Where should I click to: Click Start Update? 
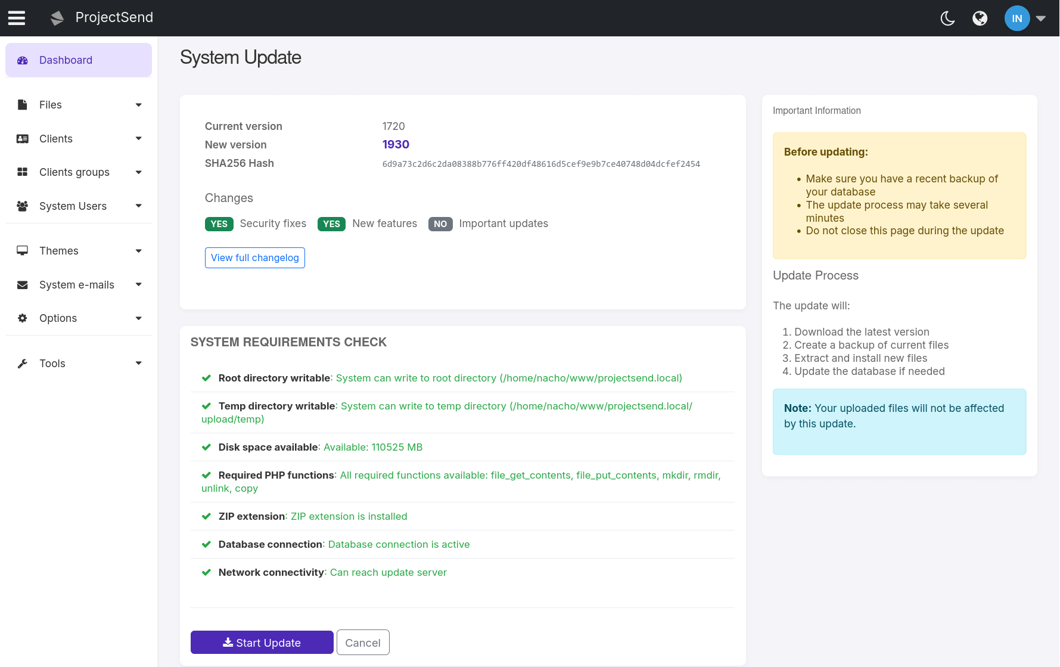coord(262,642)
